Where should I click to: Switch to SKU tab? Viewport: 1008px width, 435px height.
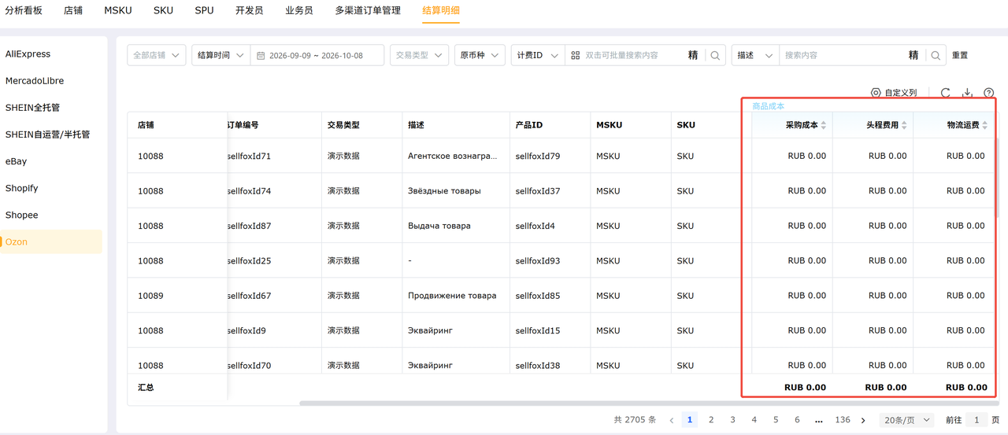coord(163,10)
